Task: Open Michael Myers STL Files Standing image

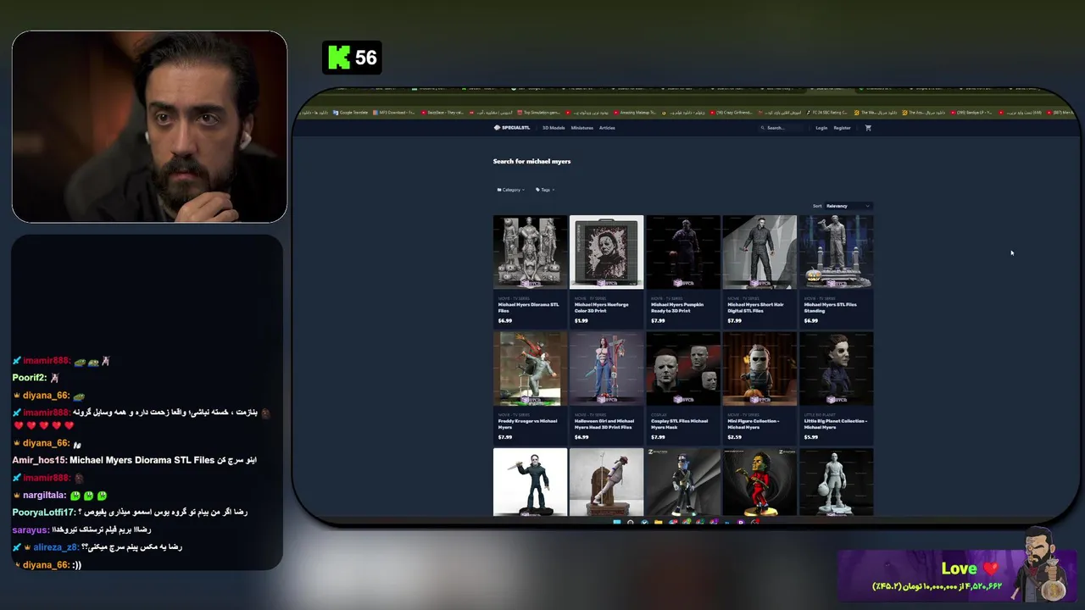Action: pyautogui.click(x=836, y=252)
